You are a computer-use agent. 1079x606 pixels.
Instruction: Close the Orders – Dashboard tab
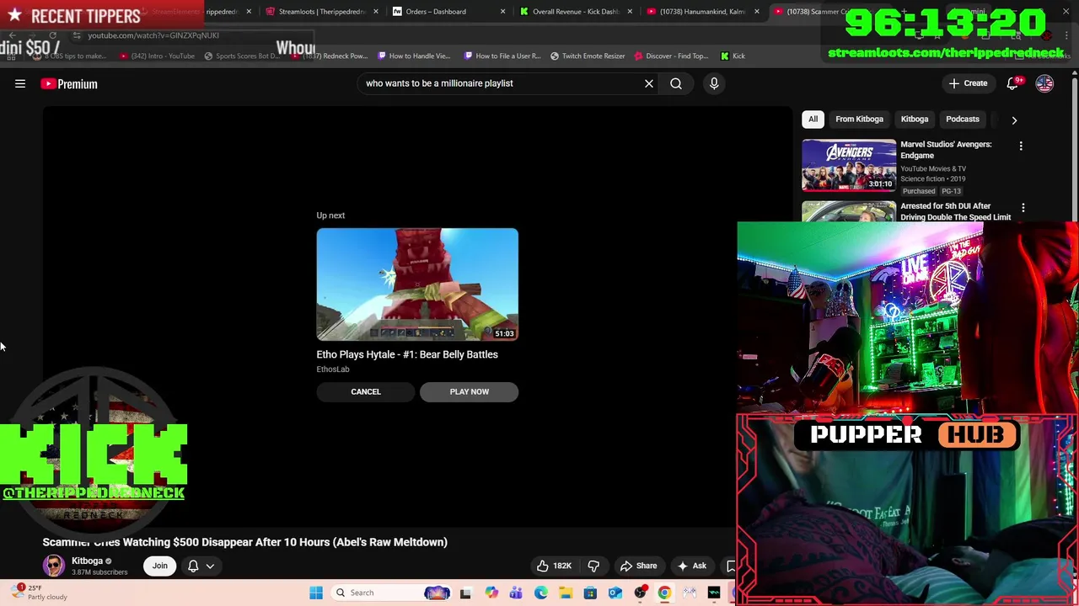pyautogui.click(x=502, y=12)
